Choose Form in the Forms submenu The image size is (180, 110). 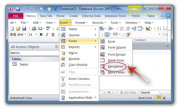point(116,42)
